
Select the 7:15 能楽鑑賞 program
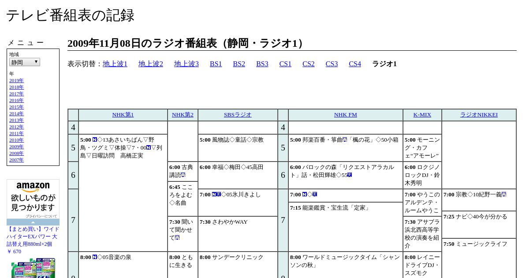[x=346, y=227]
